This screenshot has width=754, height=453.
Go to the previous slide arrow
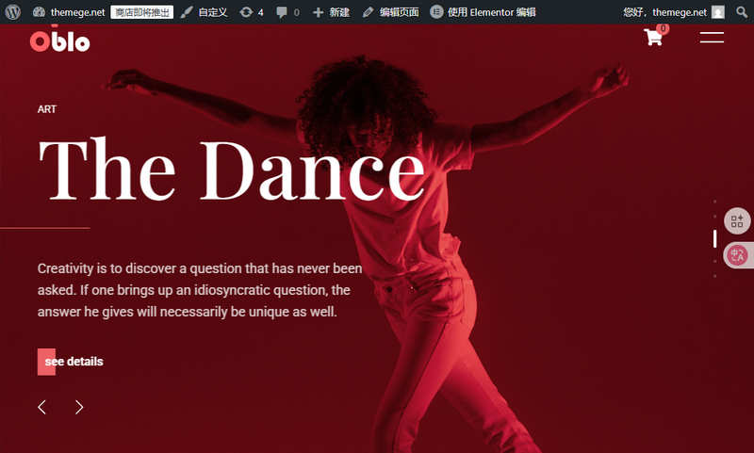(x=42, y=407)
